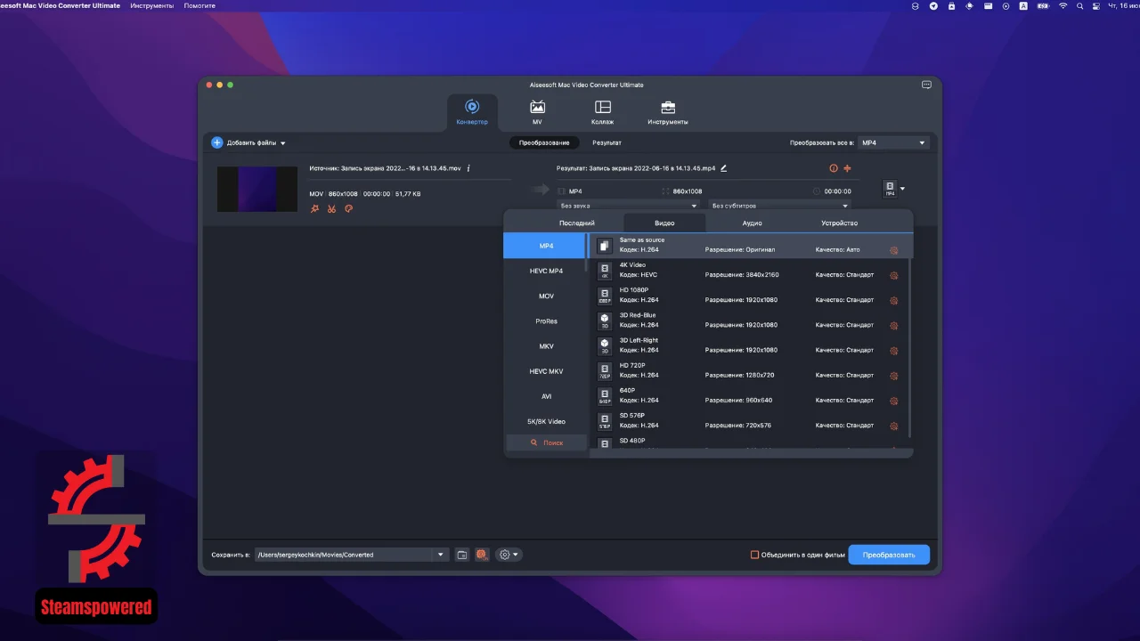
Task: Open the Преобразовать все в MP4 dropdown
Action: coord(894,142)
